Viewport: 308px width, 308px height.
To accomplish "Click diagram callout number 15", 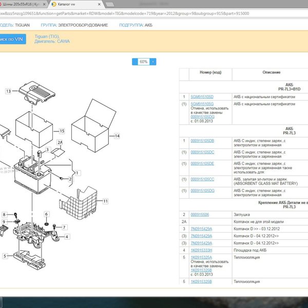I will [62, 131].
